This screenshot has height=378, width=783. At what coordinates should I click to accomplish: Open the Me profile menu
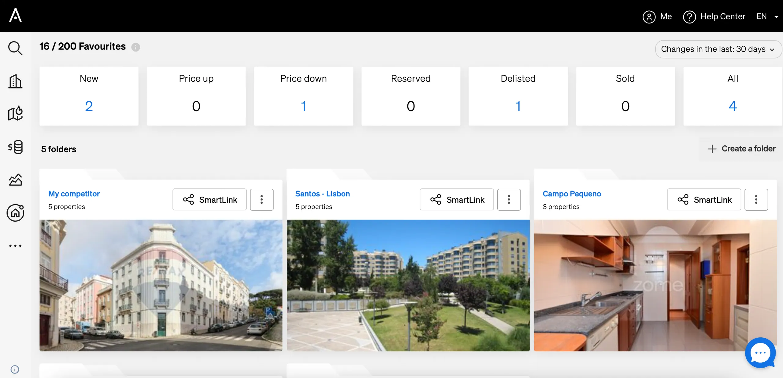click(657, 16)
